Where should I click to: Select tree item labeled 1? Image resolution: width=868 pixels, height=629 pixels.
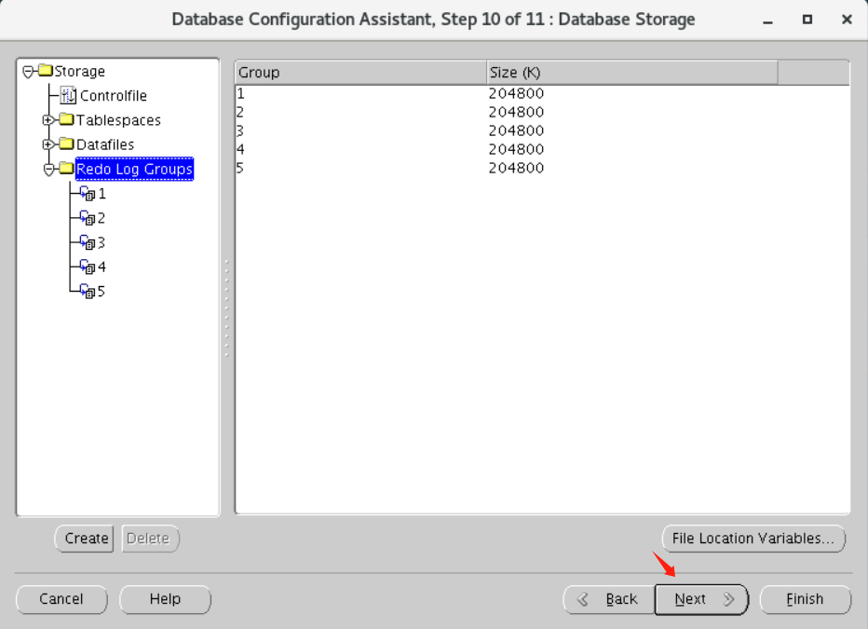(x=102, y=194)
